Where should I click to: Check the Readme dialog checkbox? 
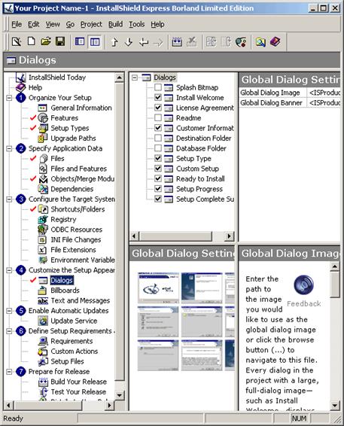click(158, 117)
